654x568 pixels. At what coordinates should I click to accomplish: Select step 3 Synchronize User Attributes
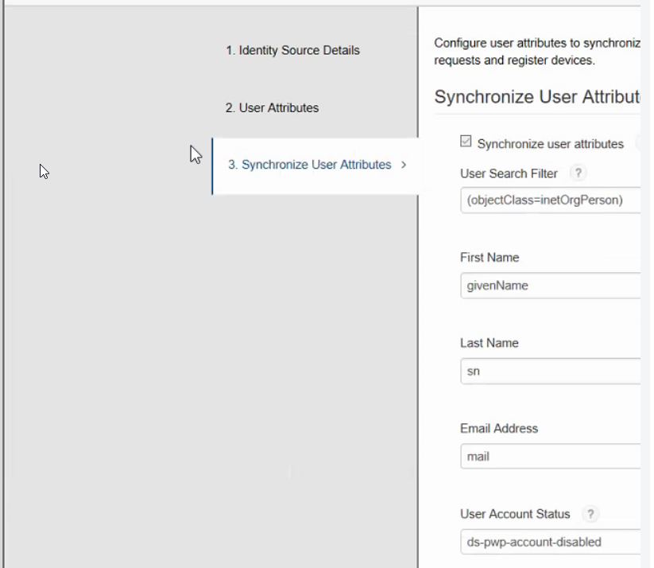[310, 165]
